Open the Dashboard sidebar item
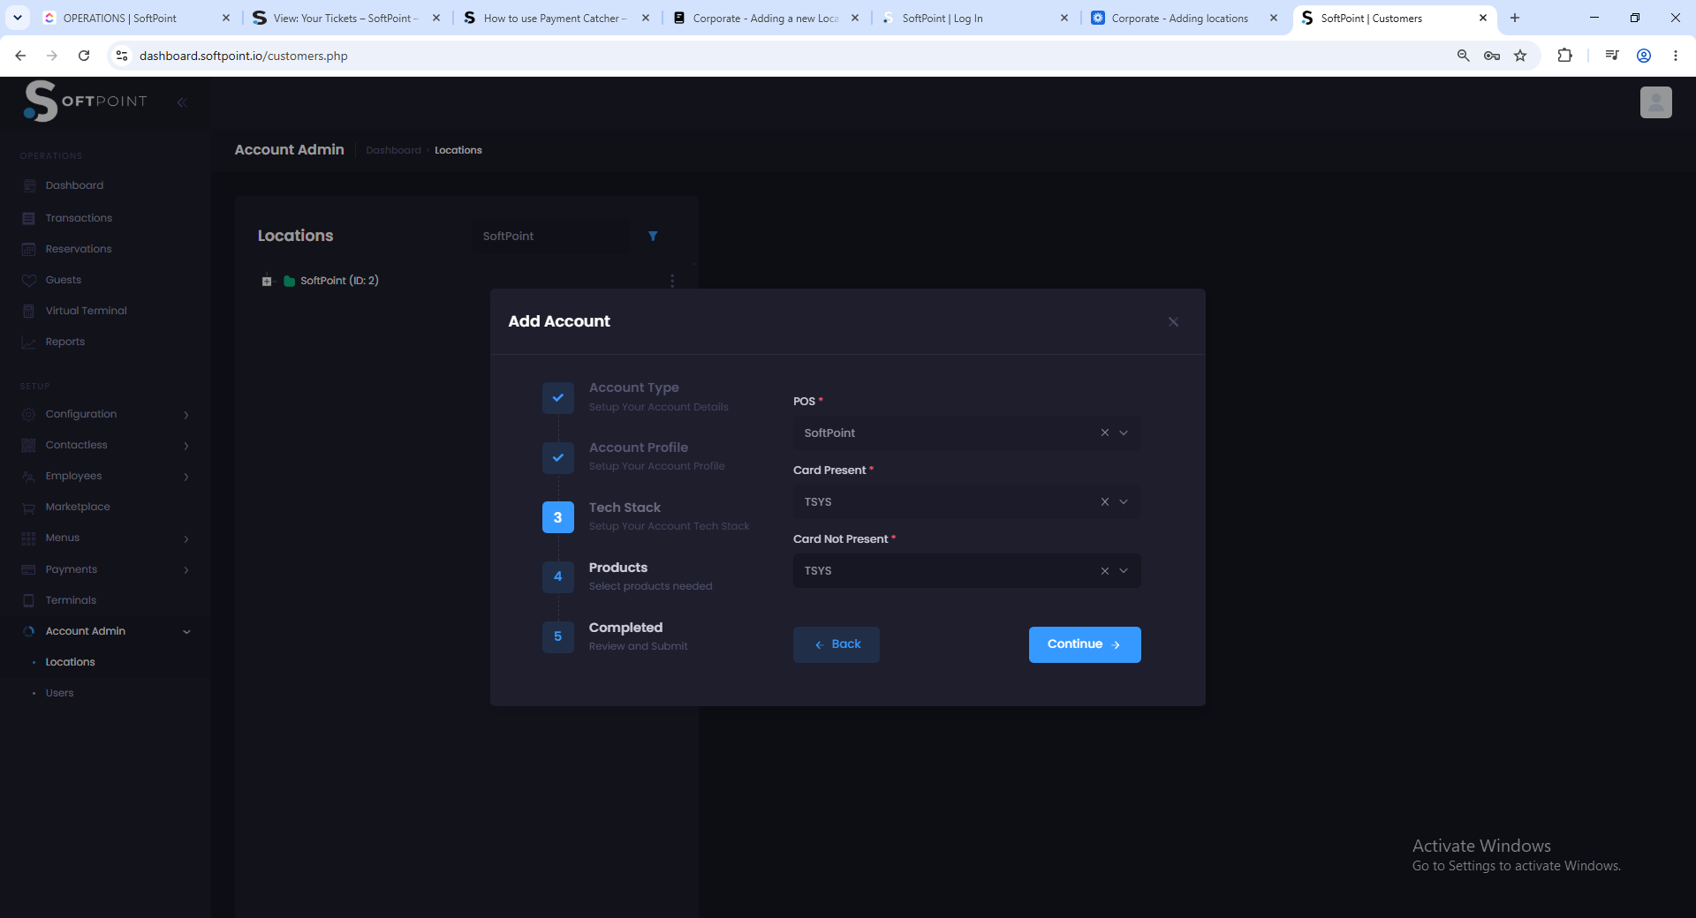The height and width of the screenshot is (918, 1696). [x=74, y=185]
